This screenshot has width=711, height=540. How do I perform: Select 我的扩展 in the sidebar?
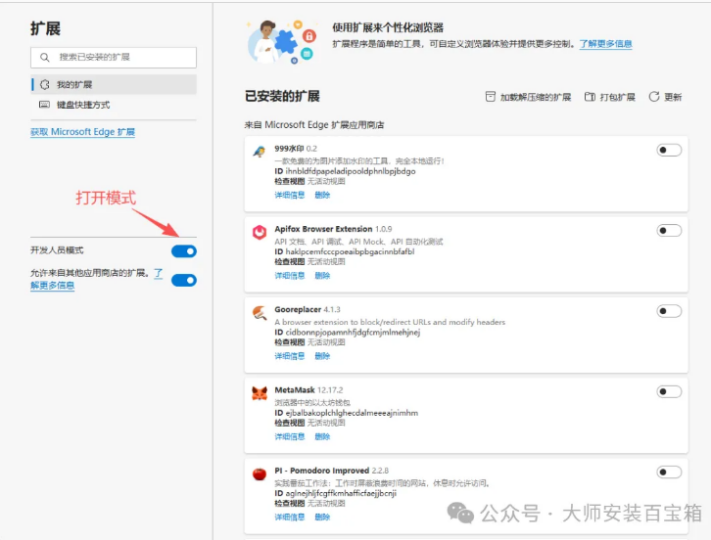(x=74, y=85)
